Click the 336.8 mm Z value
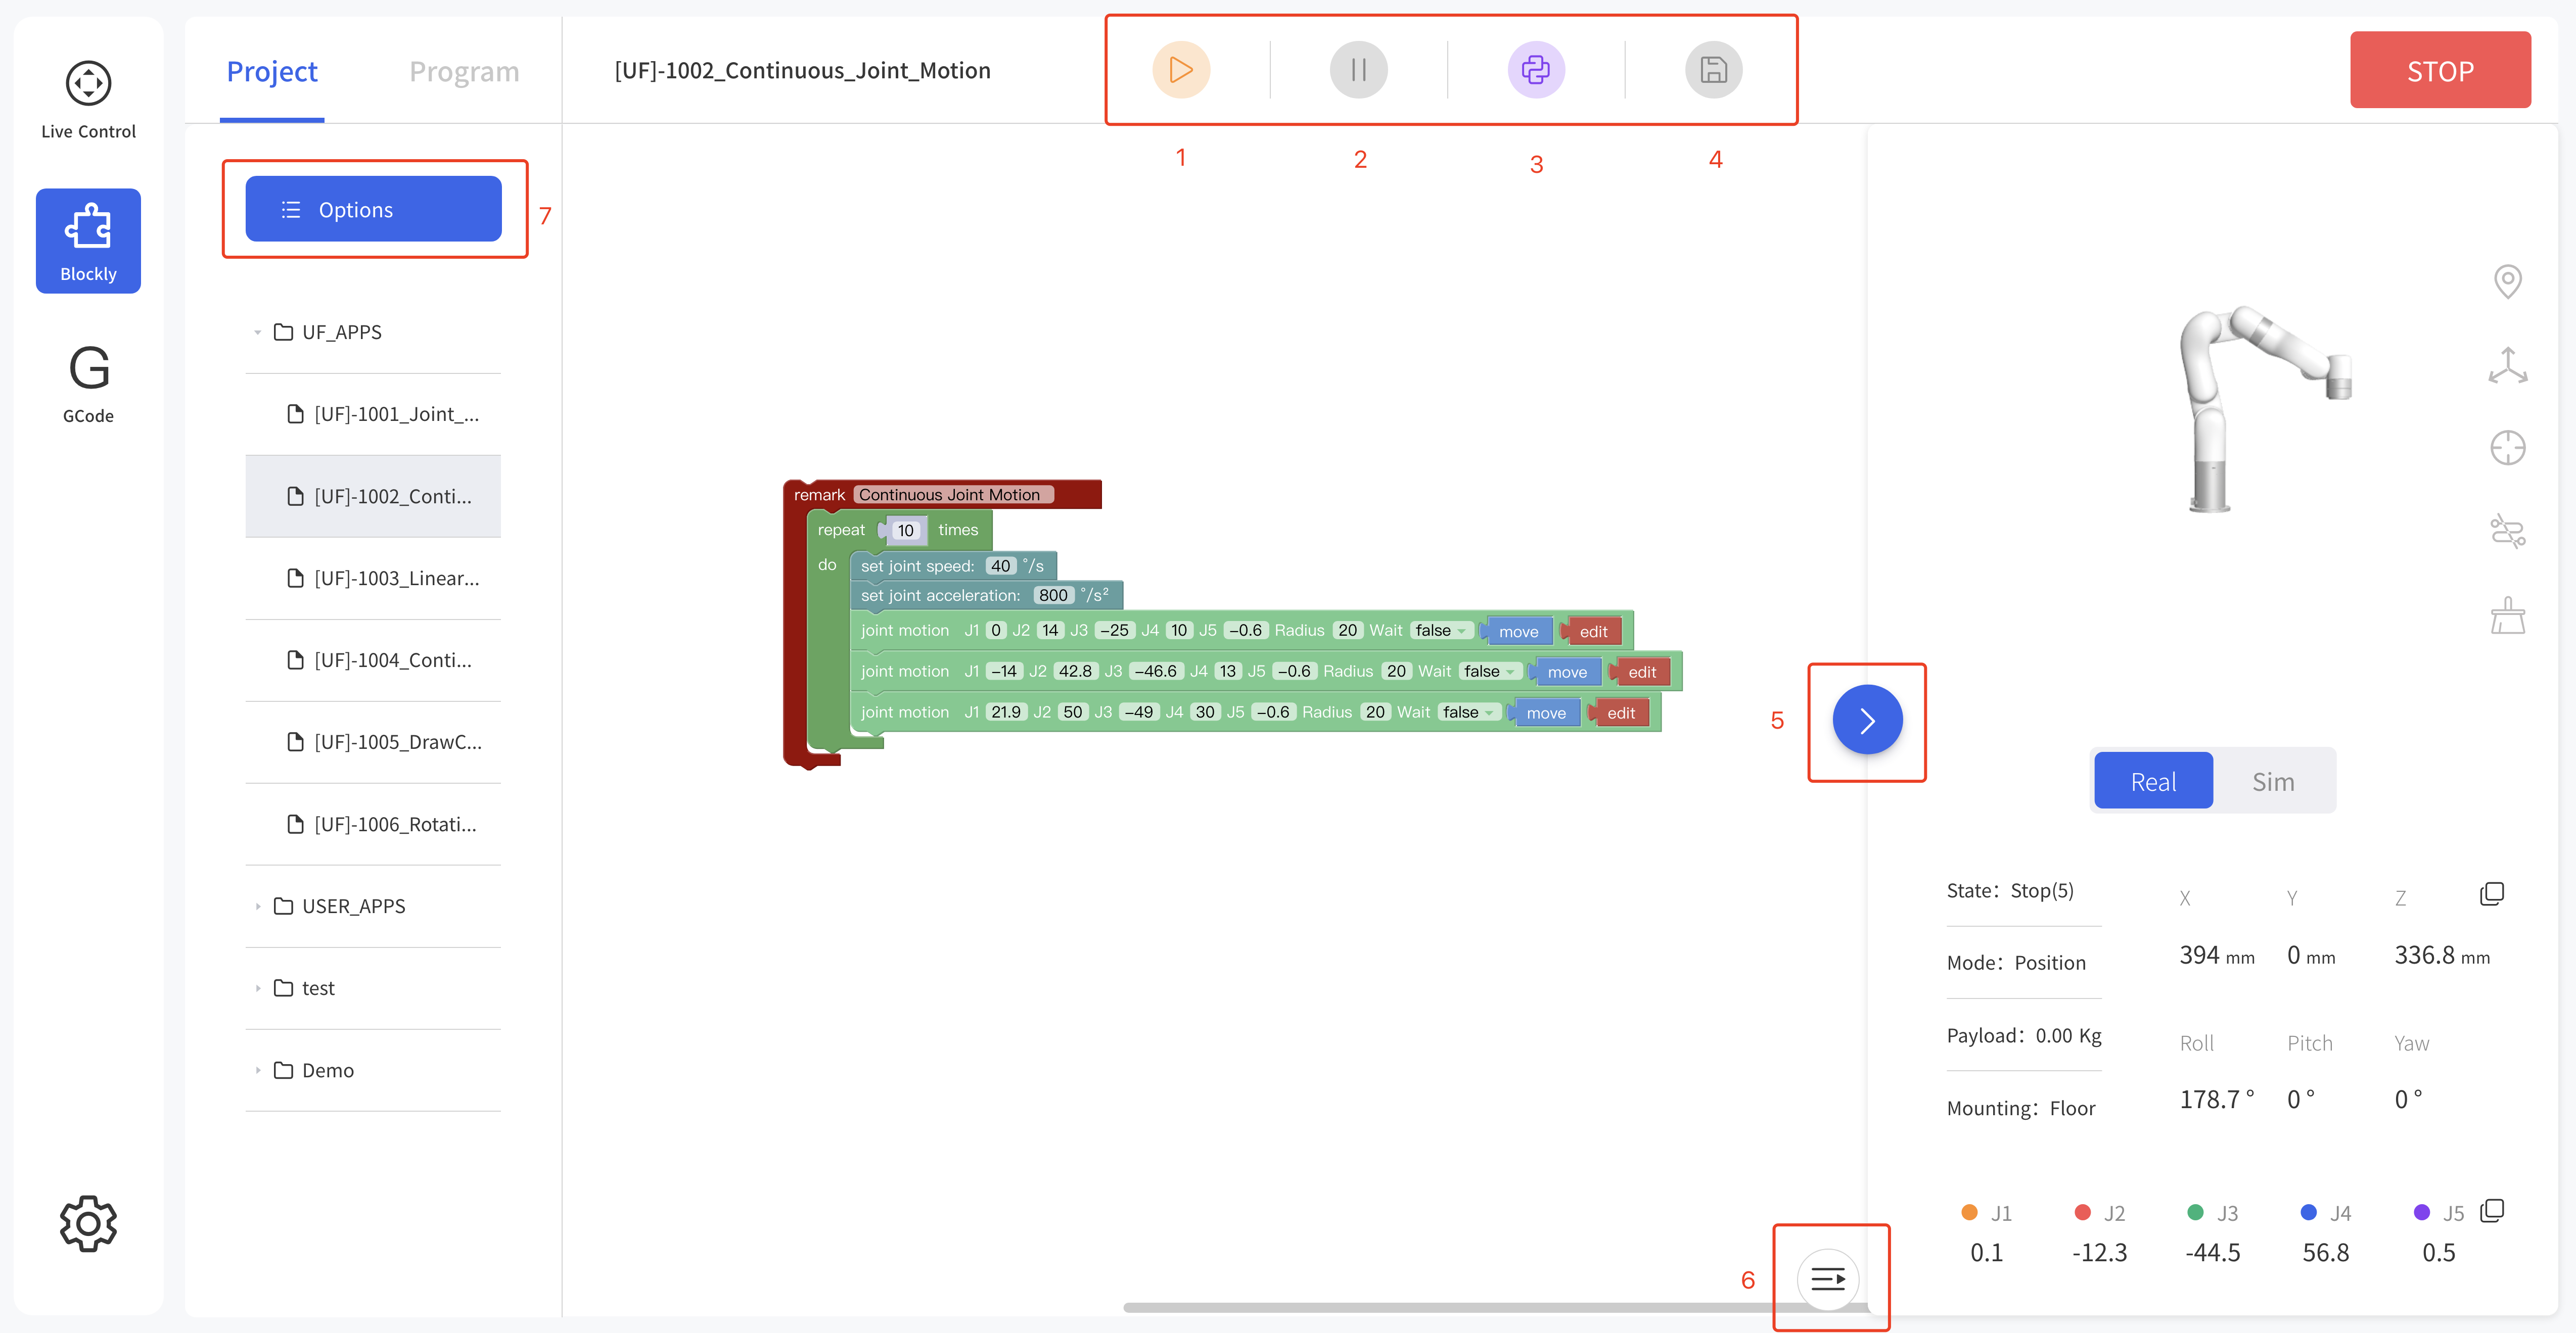 point(2442,955)
